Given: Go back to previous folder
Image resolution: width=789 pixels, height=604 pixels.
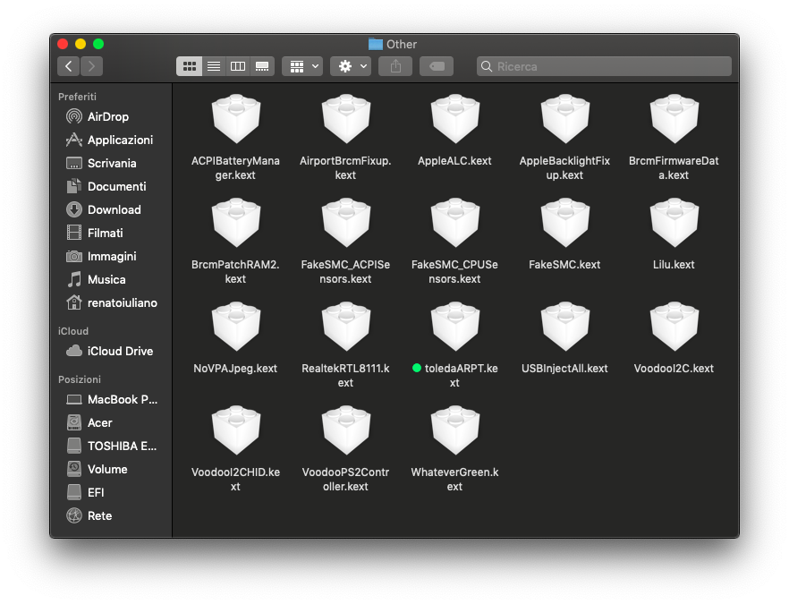Looking at the screenshot, I should pyautogui.click(x=68, y=66).
